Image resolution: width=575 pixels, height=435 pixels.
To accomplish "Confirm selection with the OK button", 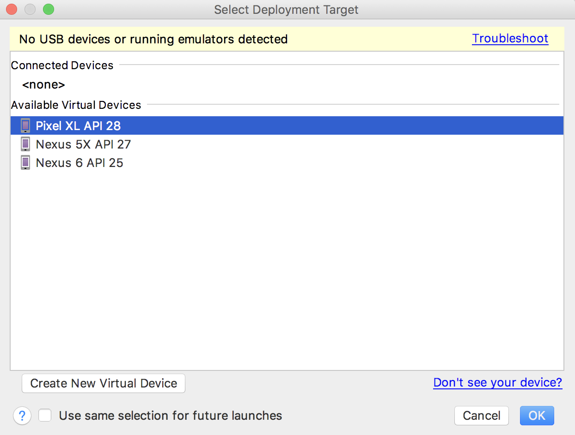I will click(x=537, y=416).
